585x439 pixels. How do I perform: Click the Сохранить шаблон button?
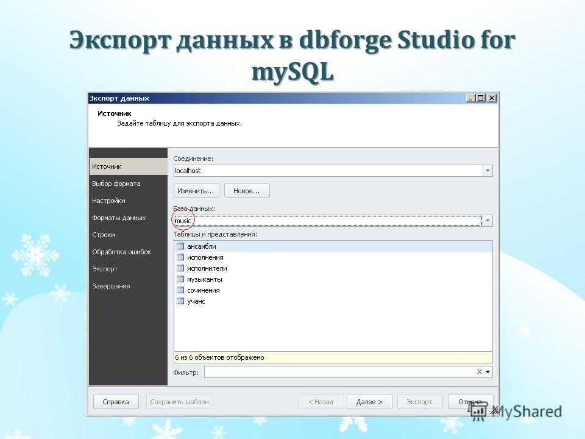(x=179, y=402)
